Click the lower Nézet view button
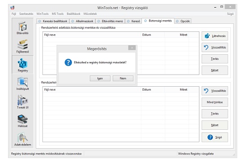The height and width of the screenshot is (163, 247). click(215, 125)
